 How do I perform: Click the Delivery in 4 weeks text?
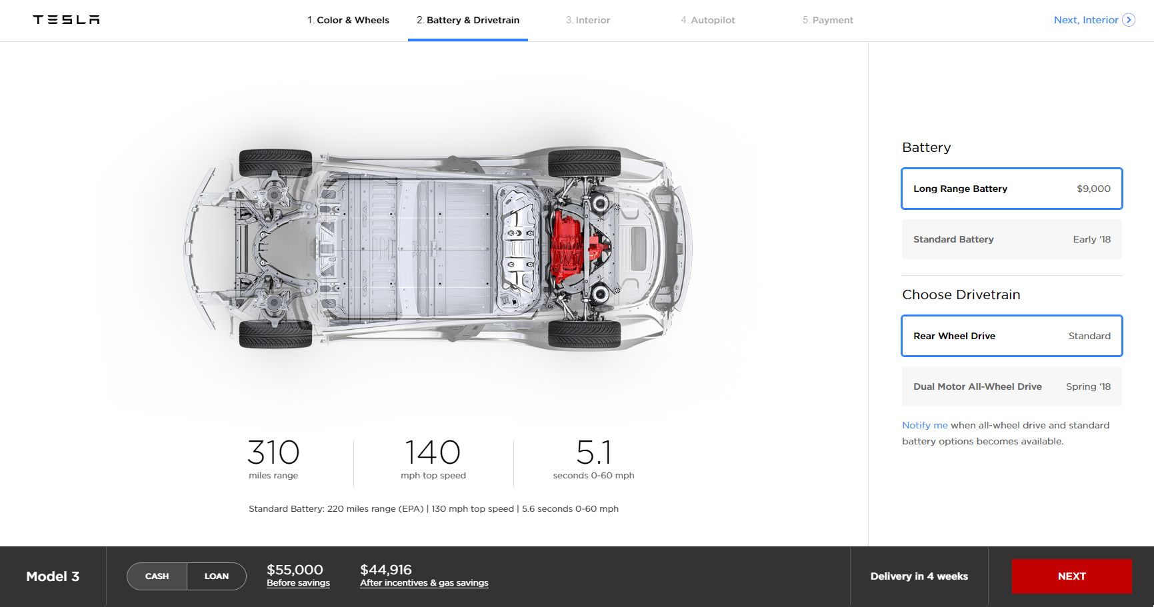(919, 576)
